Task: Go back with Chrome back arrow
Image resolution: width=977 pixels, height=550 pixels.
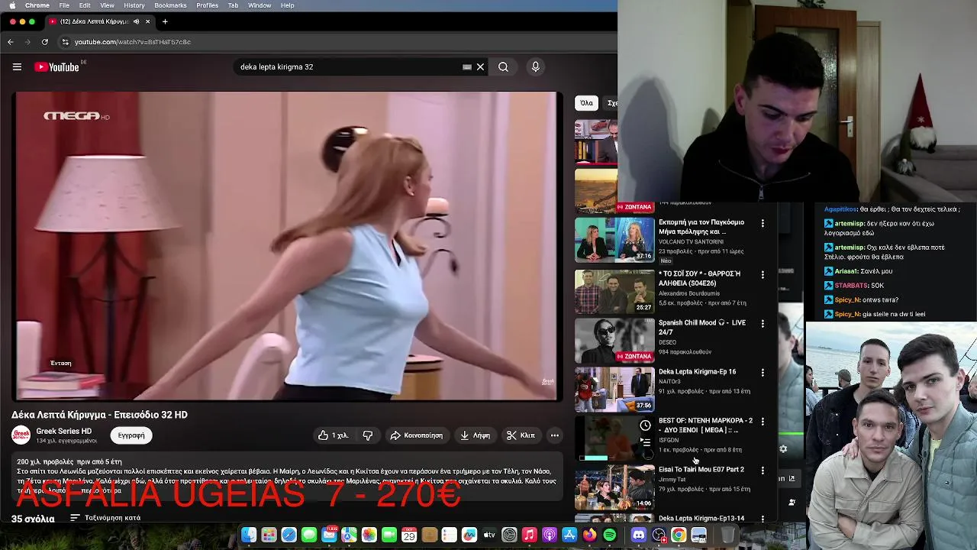Action: 11,42
